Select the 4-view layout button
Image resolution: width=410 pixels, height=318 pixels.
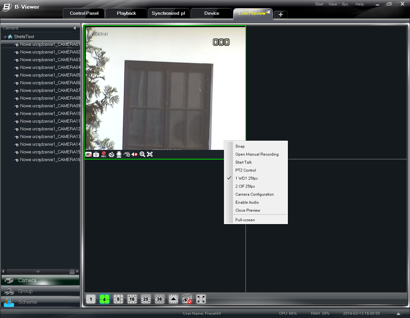(104, 299)
